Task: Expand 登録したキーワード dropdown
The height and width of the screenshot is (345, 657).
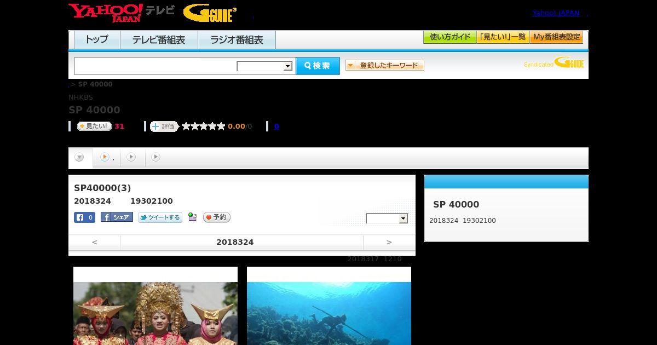Action: click(x=384, y=65)
